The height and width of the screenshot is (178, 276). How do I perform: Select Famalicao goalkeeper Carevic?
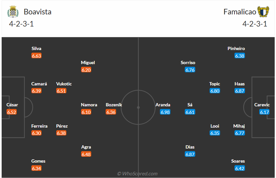262,105
